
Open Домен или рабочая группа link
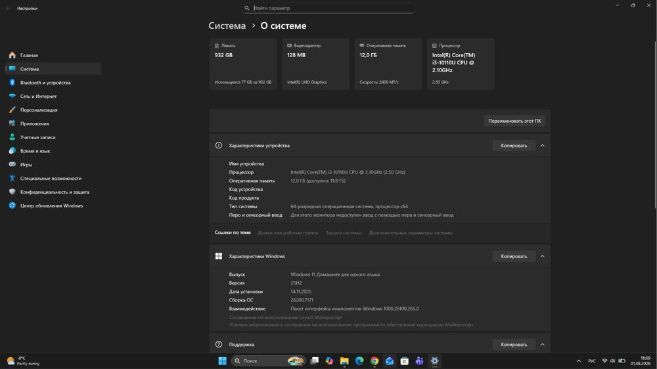(x=288, y=233)
